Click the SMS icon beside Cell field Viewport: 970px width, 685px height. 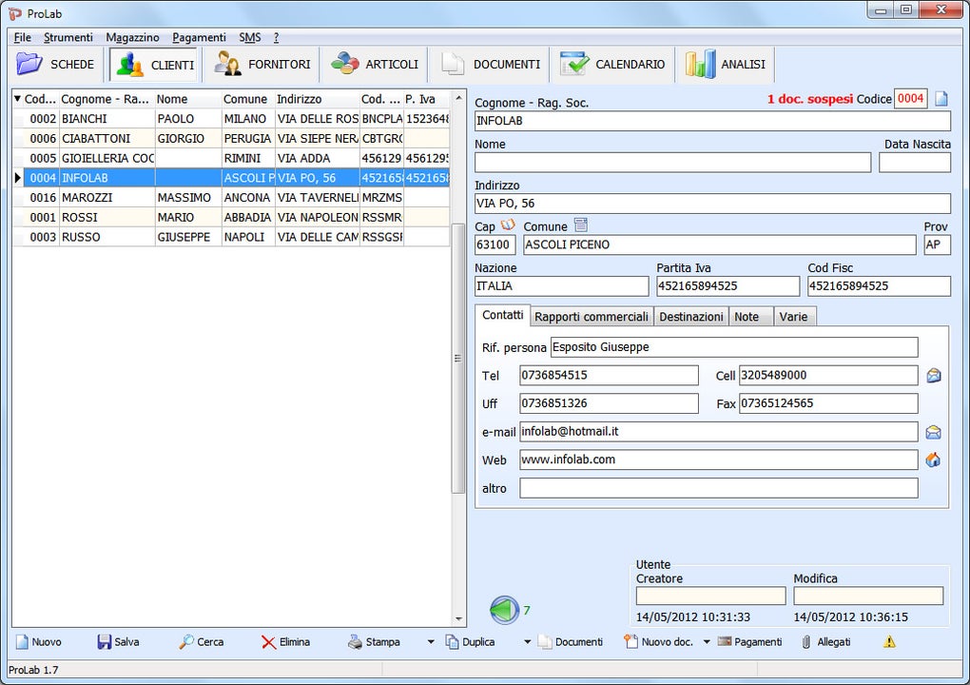click(934, 376)
